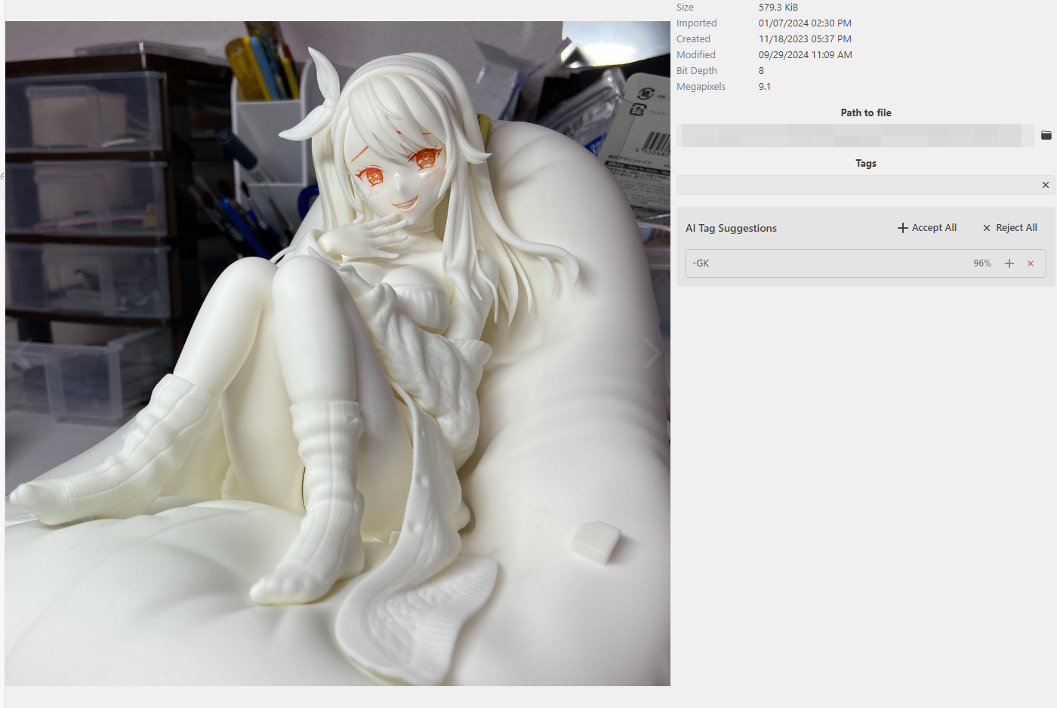
Task: Click the Accept All button
Action: click(x=927, y=228)
